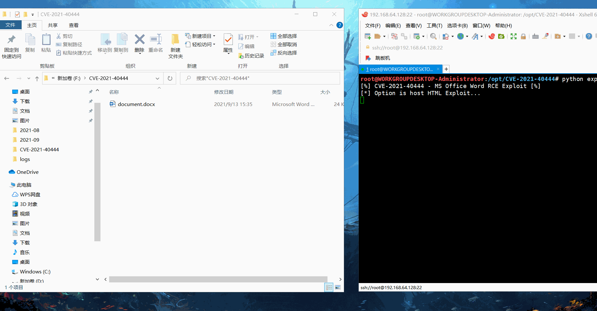Click Copy path (复制路径) button
Screen dimensions: 597x311
pyautogui.click(x=69, y=44)
